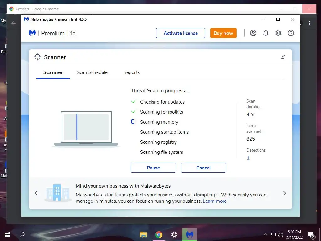Viewport: 321px width, 241px height.
Task: Click the scan duration value 42s
Action: pos(250,115)
